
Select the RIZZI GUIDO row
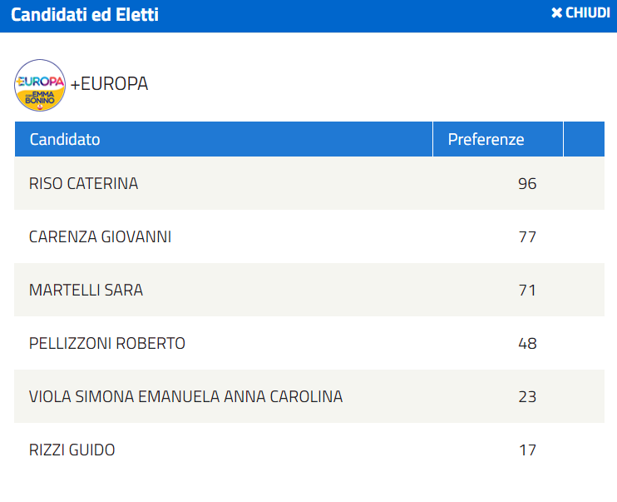click(309, 450)
